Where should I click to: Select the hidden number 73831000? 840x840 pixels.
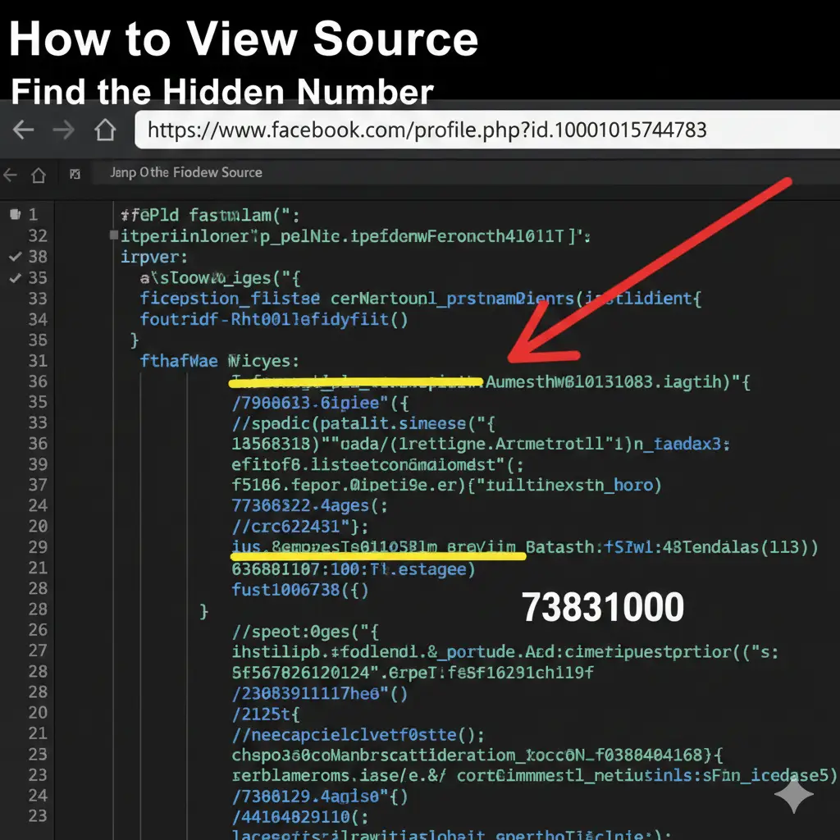tap(605, 607)
